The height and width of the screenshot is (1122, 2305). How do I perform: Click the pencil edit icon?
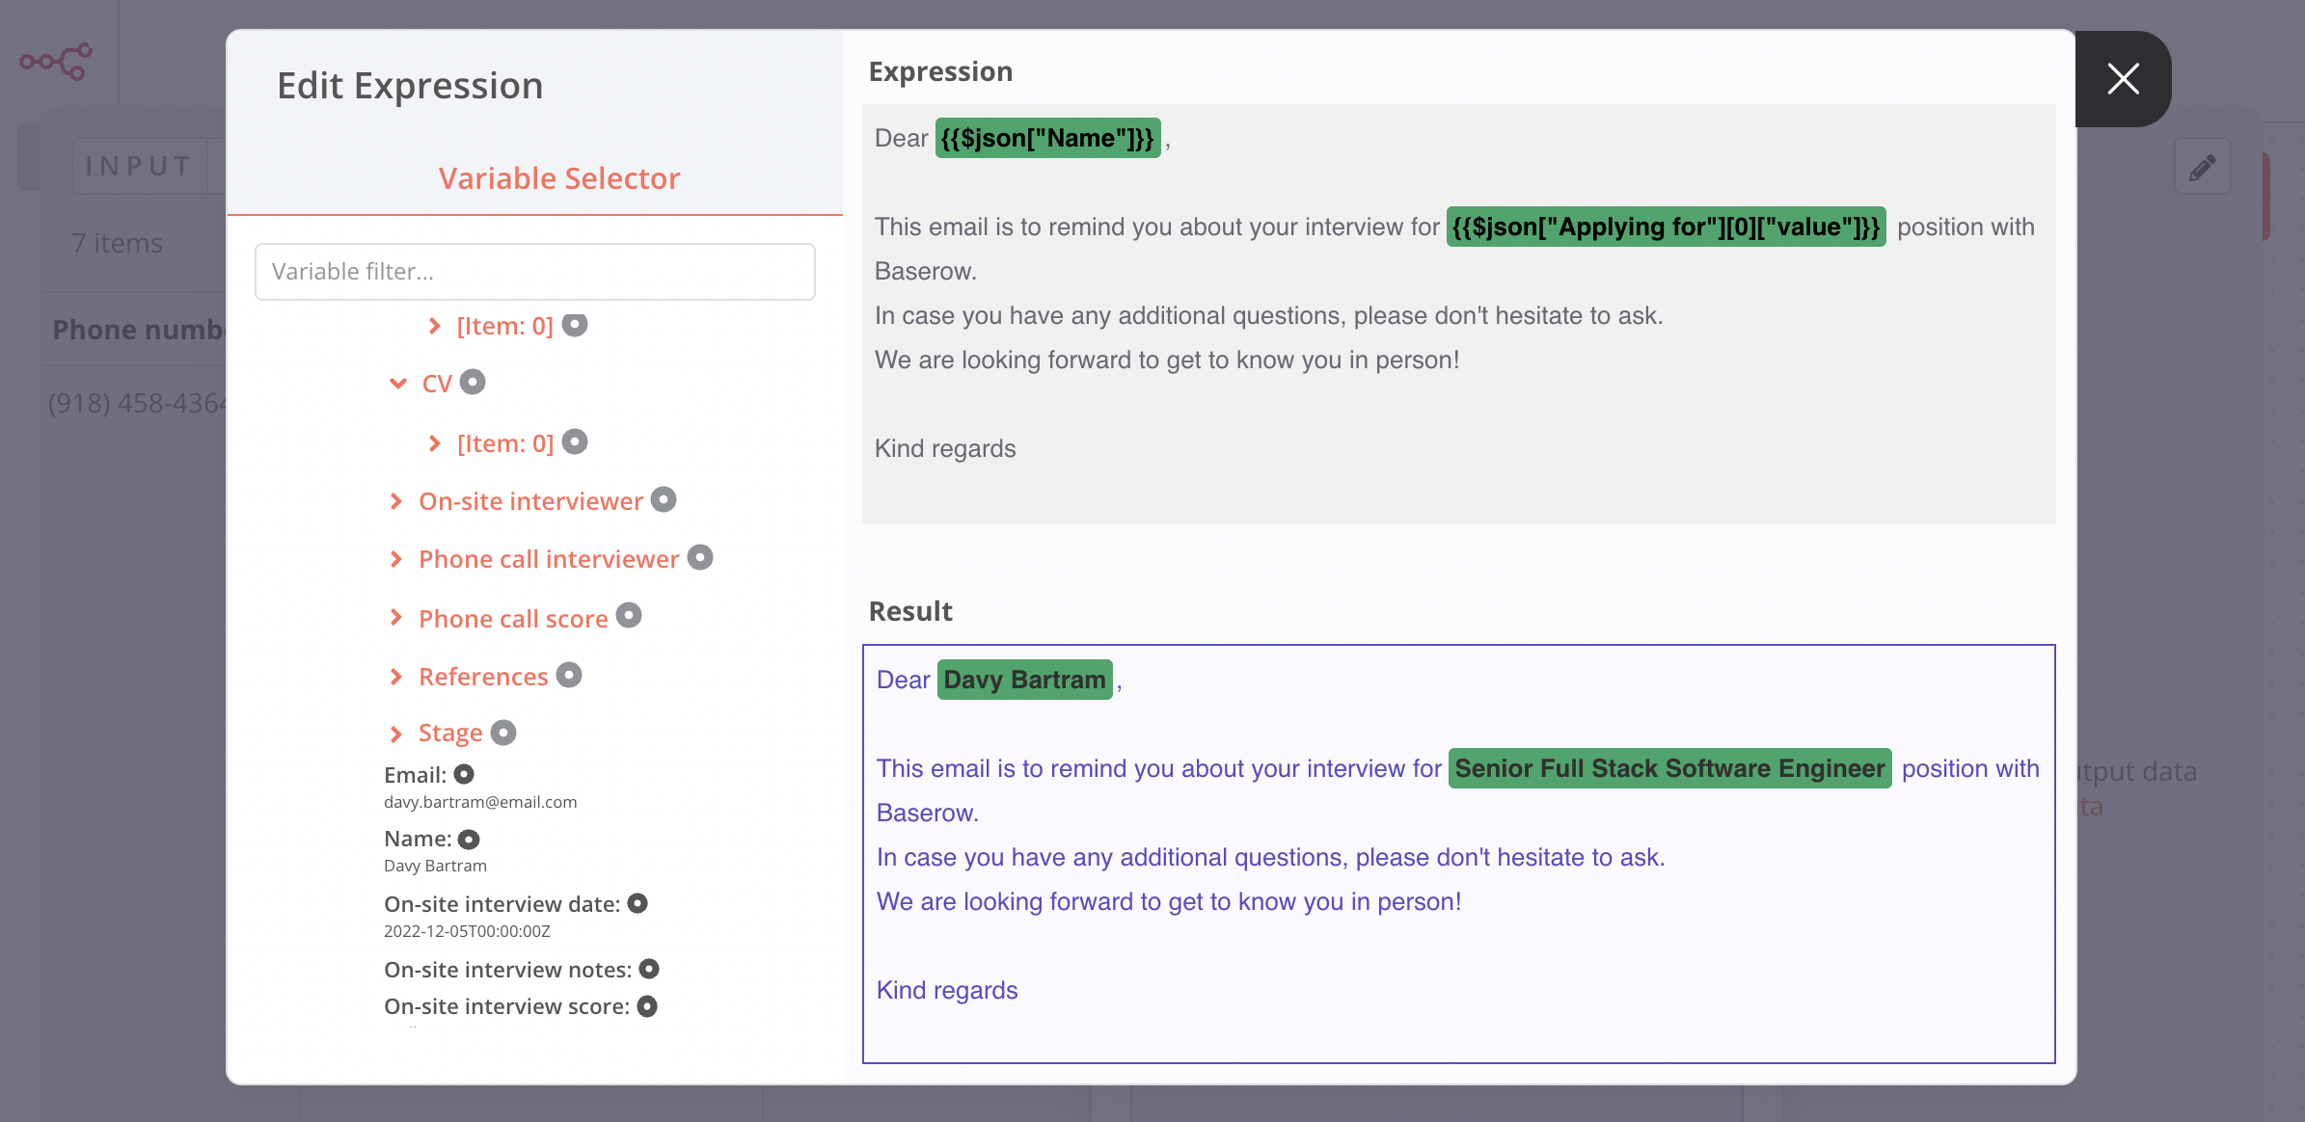click(x=2202, y=168)
